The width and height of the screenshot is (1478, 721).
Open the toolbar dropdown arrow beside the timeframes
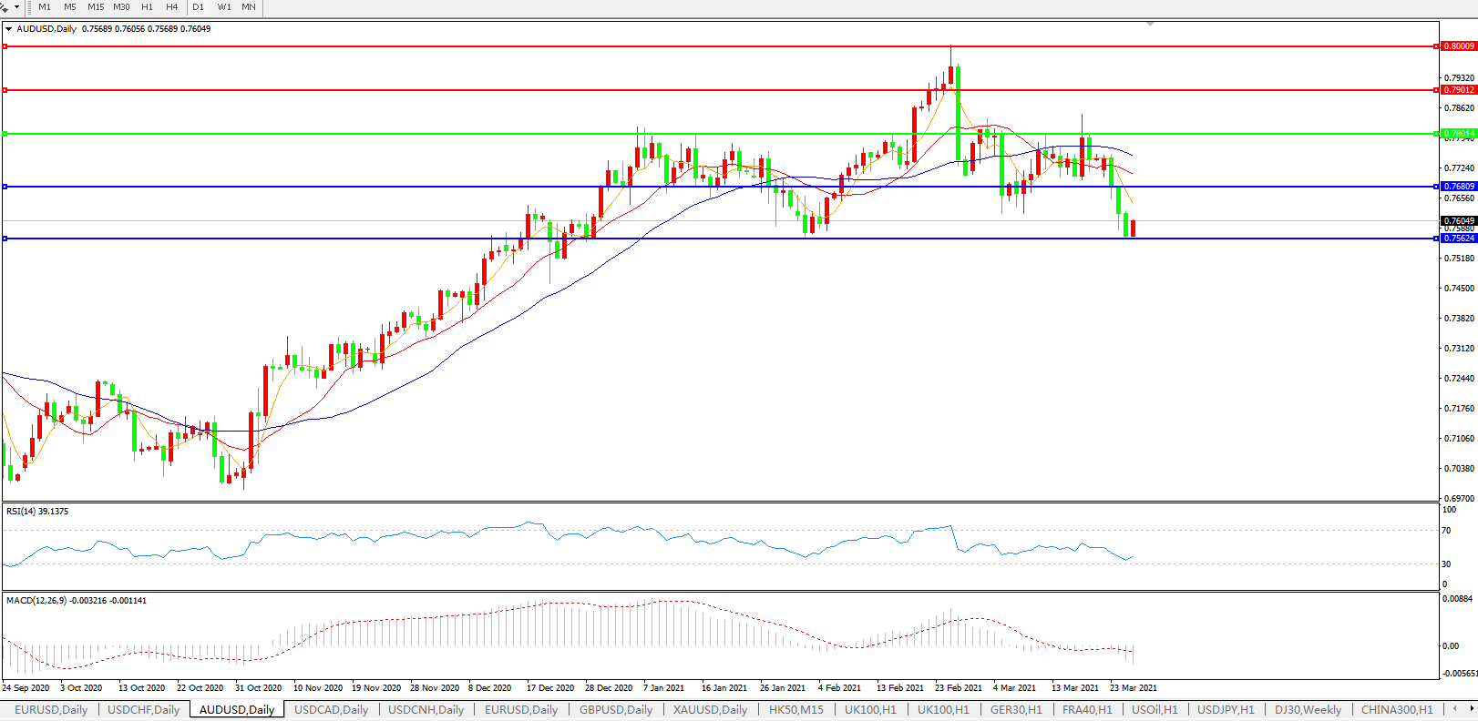tap(16, 7)
